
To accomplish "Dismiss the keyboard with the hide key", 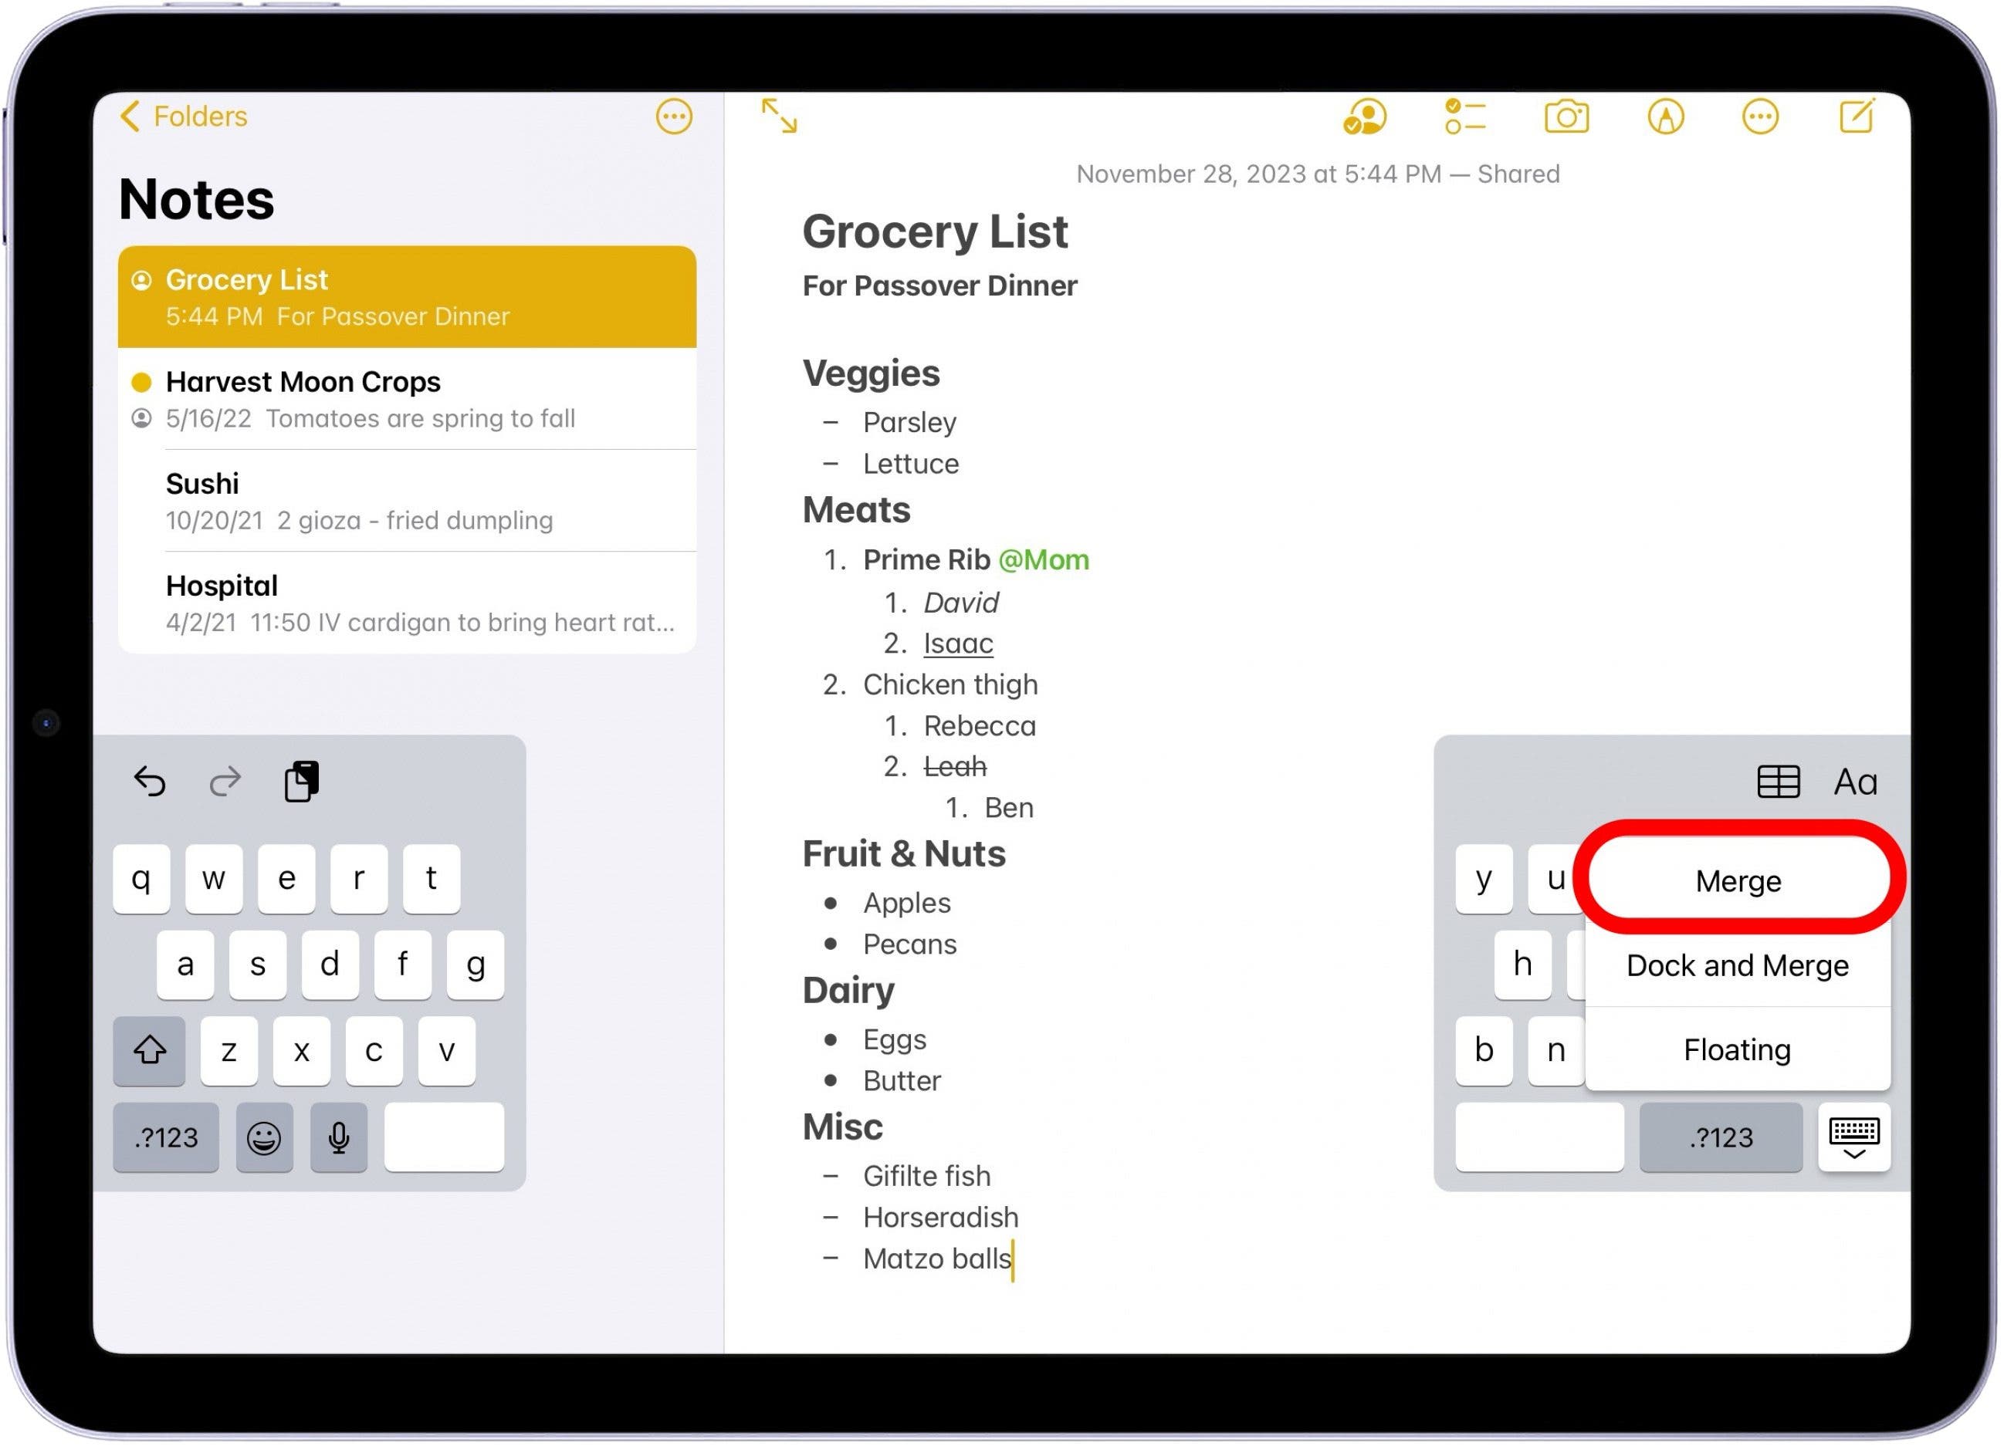I will coord(1853,1137).
